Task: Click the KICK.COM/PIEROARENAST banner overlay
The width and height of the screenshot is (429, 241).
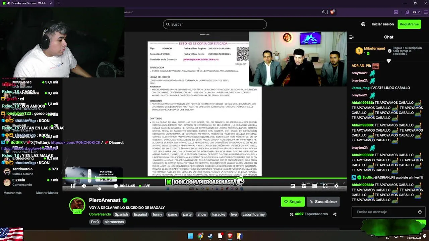Action: click(204, 182)
